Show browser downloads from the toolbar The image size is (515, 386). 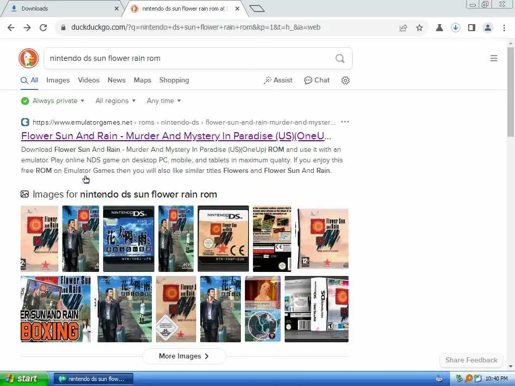click(x=456, y=28)
